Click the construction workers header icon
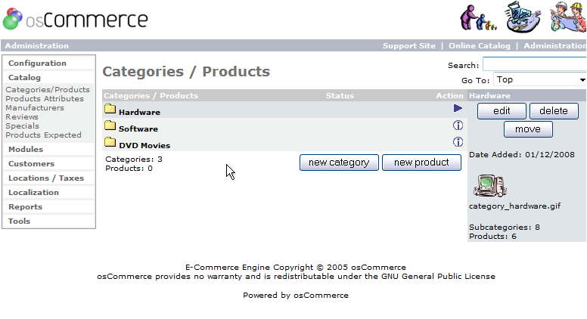This screenshot has height=319, width=587. [568, 17]
